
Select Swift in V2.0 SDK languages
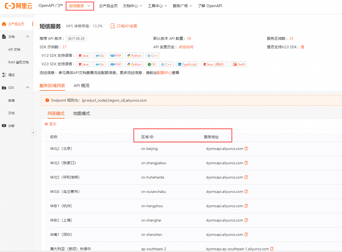point(238,64)
